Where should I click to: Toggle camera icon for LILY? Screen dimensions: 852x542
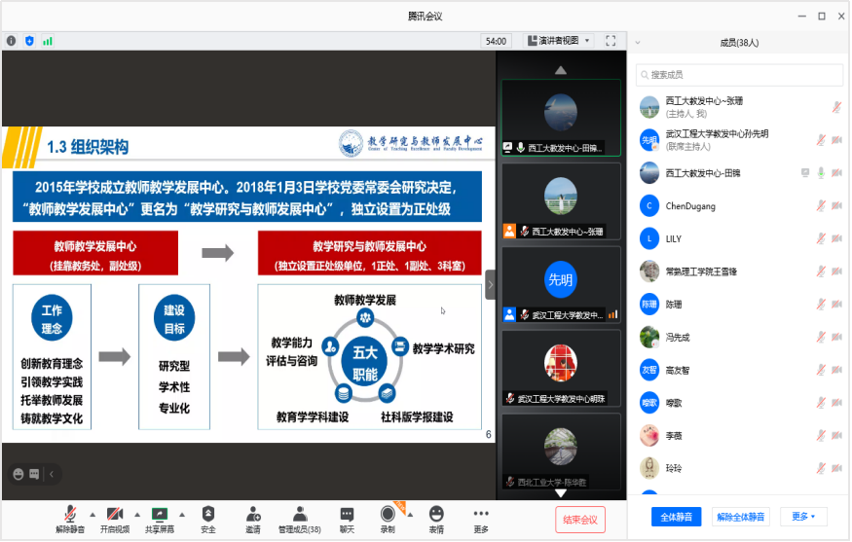click(836, 238)
